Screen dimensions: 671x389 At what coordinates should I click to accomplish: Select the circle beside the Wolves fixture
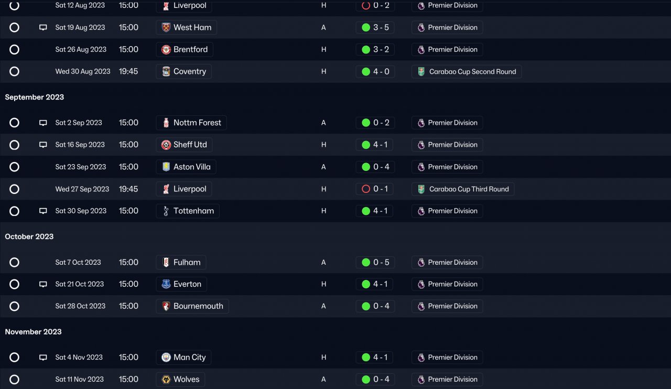click(14, 379)
